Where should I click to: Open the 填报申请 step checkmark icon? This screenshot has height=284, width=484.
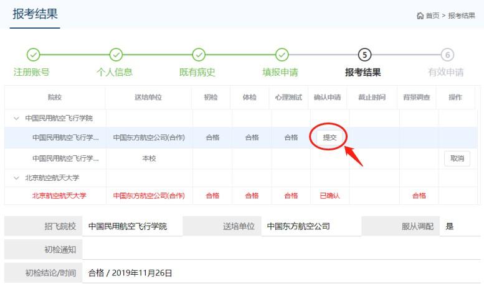282,55
